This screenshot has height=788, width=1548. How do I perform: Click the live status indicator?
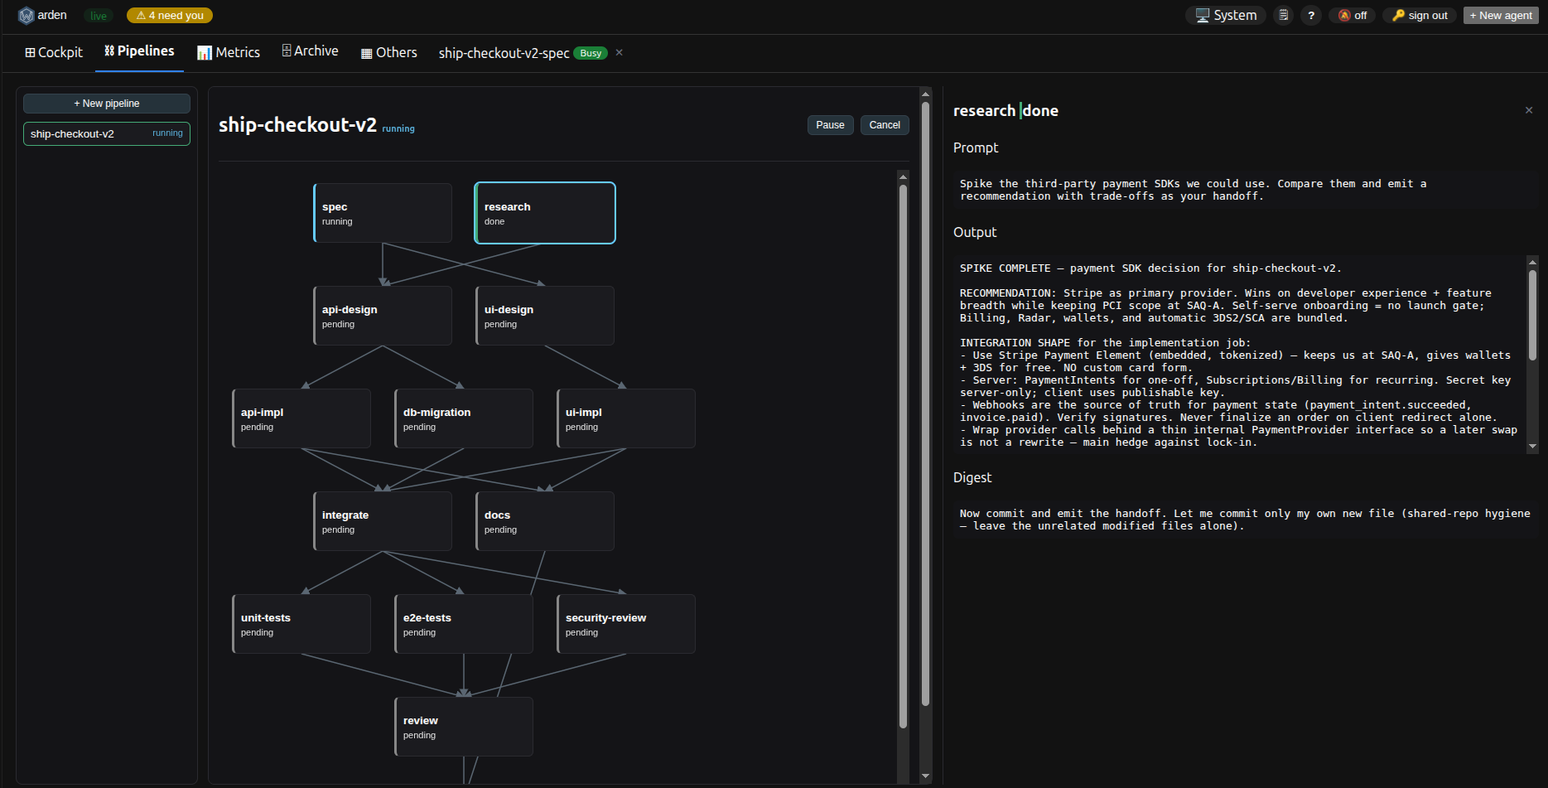[x=99, y=16]
